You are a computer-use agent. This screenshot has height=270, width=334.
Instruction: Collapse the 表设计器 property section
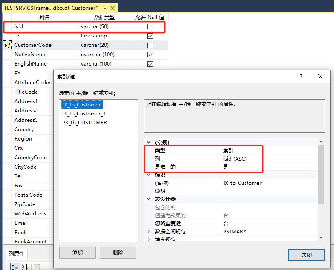149,199
